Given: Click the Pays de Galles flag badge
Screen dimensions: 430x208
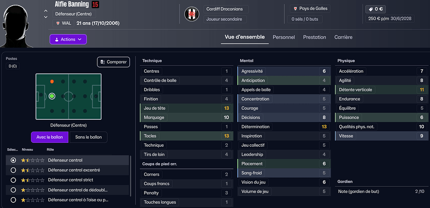Looking at the screenshot, I should (295, 8).
